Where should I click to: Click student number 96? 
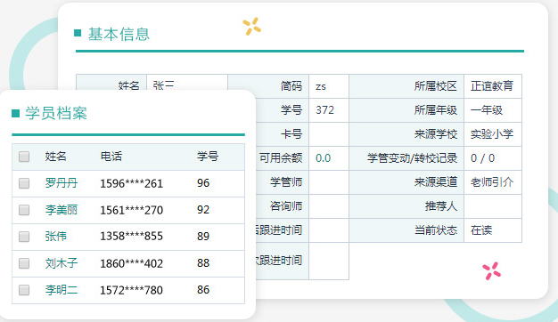(203, 183)
